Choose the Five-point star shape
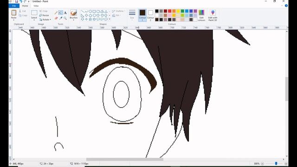 (x=90, y=19)
